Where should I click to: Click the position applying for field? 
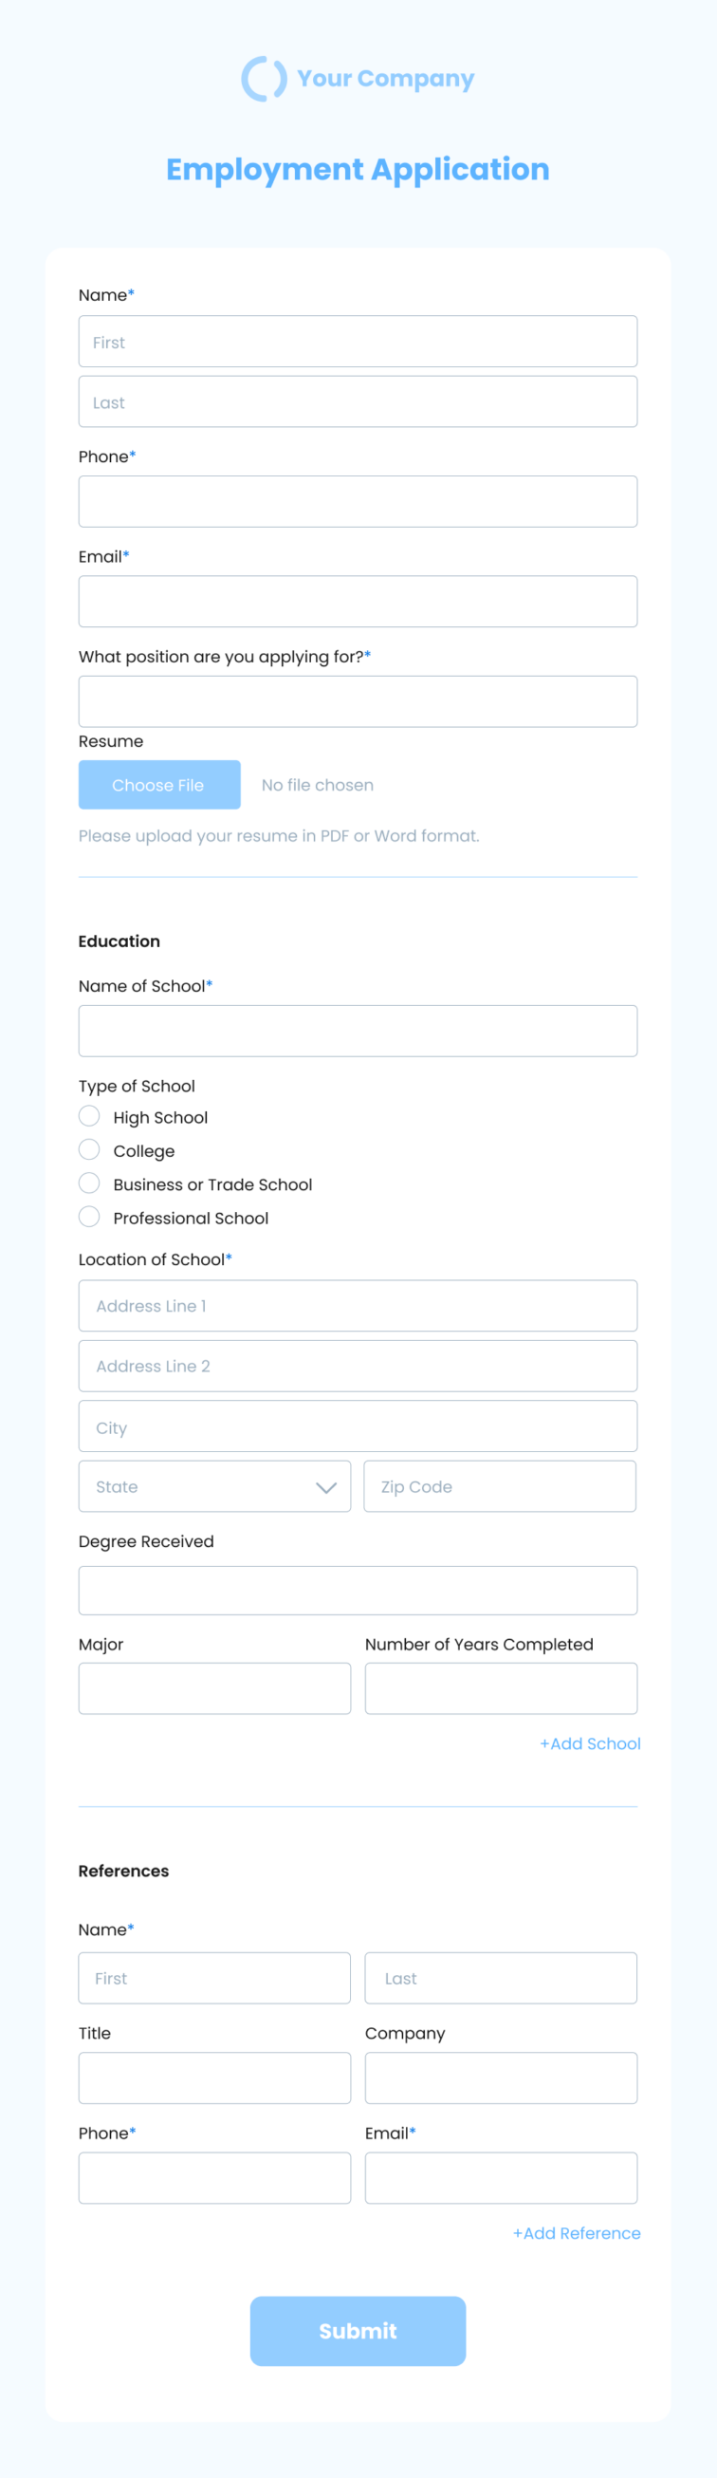tap(358, 701)
